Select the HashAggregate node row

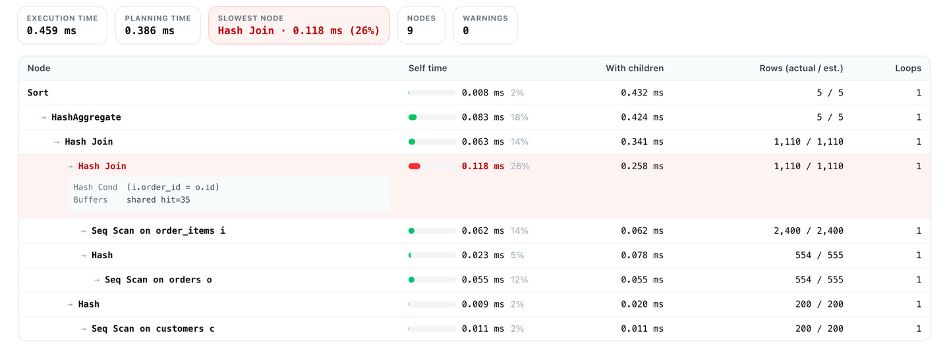[x=474, y=117]
